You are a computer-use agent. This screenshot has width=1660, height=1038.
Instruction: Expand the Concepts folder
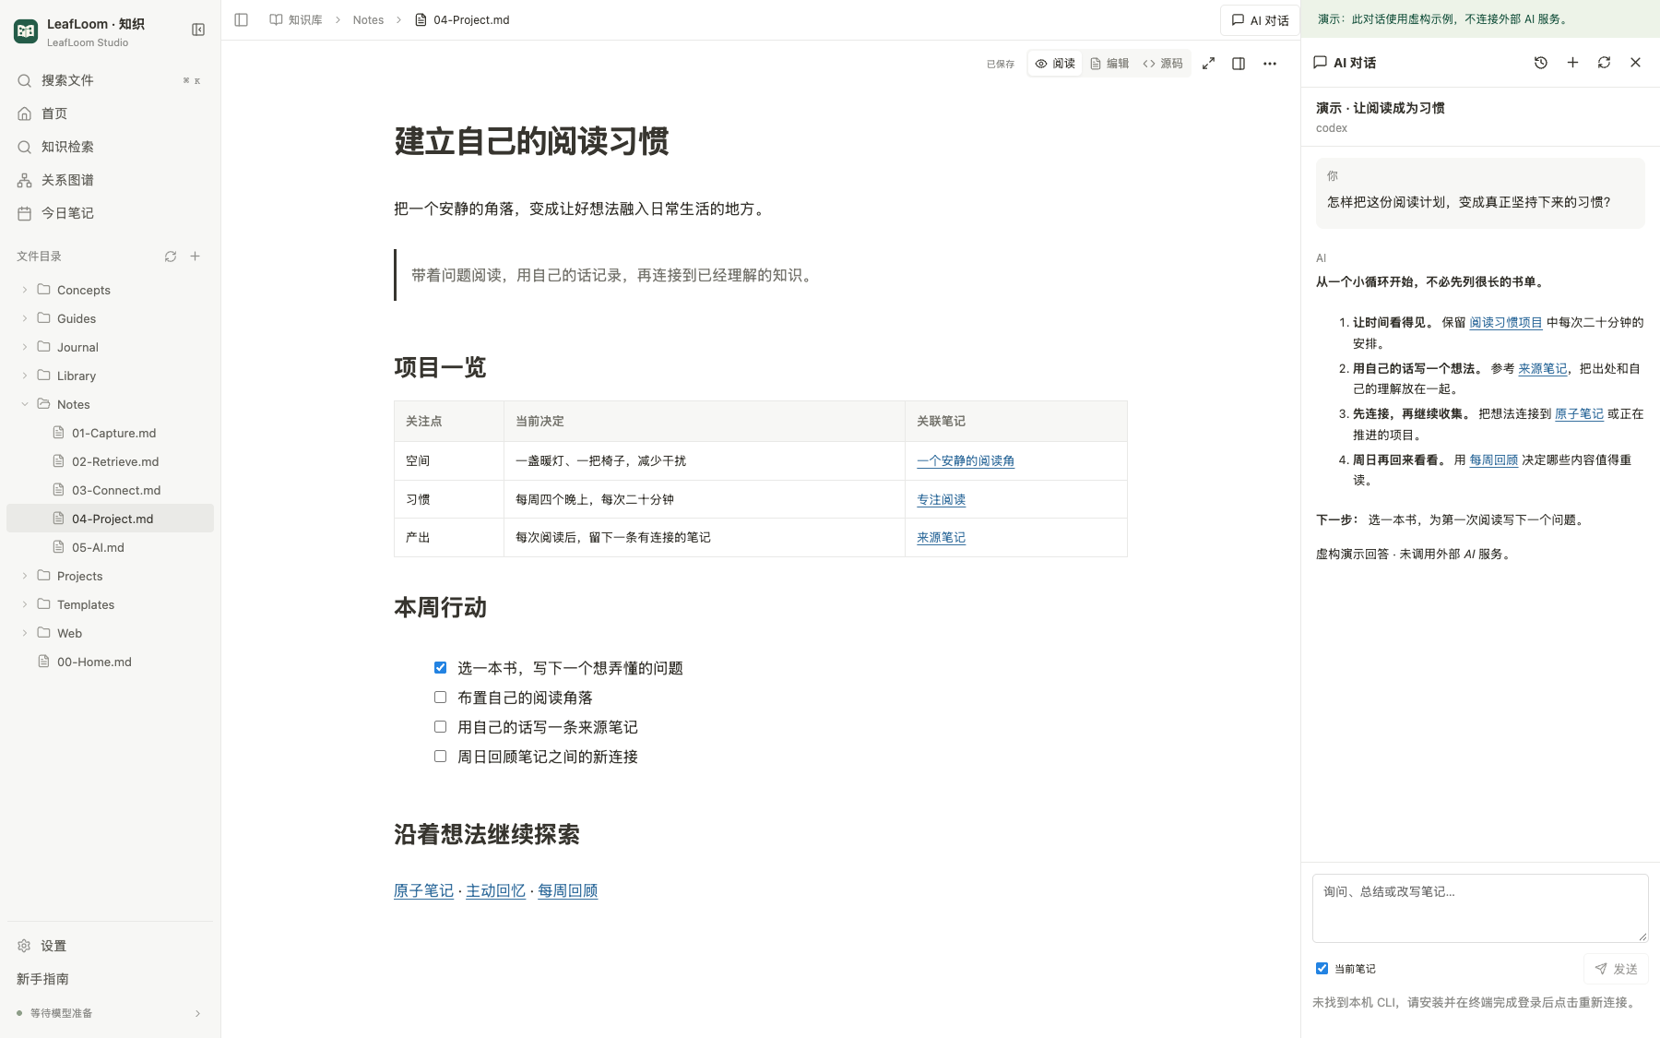pyautogui.click(x=25, y=290)
